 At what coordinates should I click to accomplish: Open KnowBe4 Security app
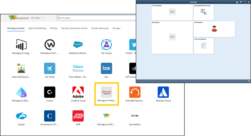click(x=135, y=94)
